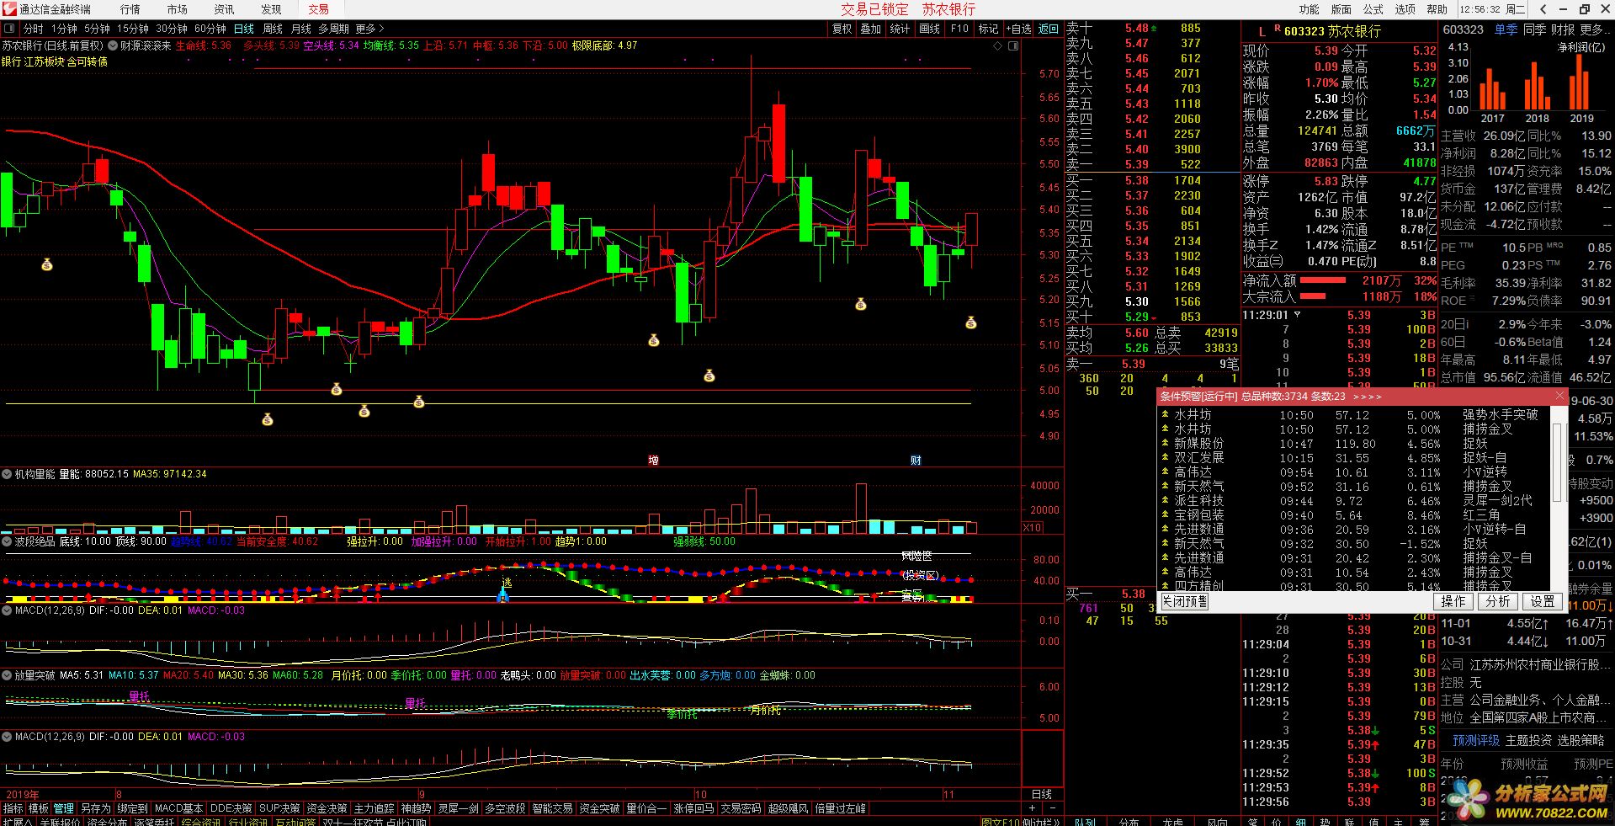This screenshot has width=1615, height=826.
Task: Click the funnel icon next to 11:29:01
Action: pyautogui.click(x=1297, y=315)
